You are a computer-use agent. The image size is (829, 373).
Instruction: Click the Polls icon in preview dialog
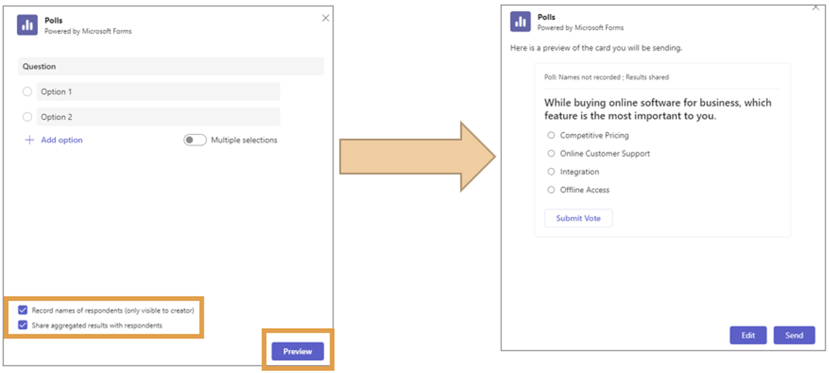click(x=520, y=22)
